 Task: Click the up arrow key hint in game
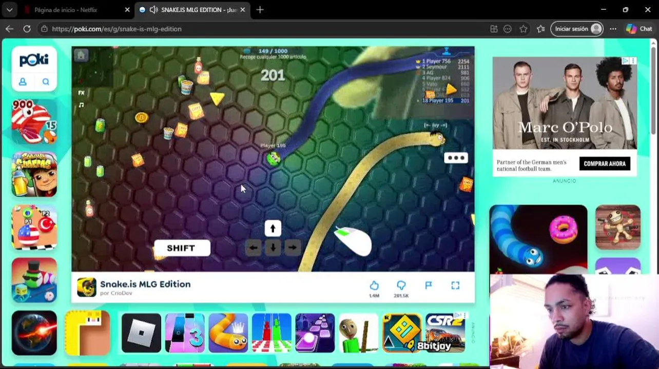pos(273,228)
